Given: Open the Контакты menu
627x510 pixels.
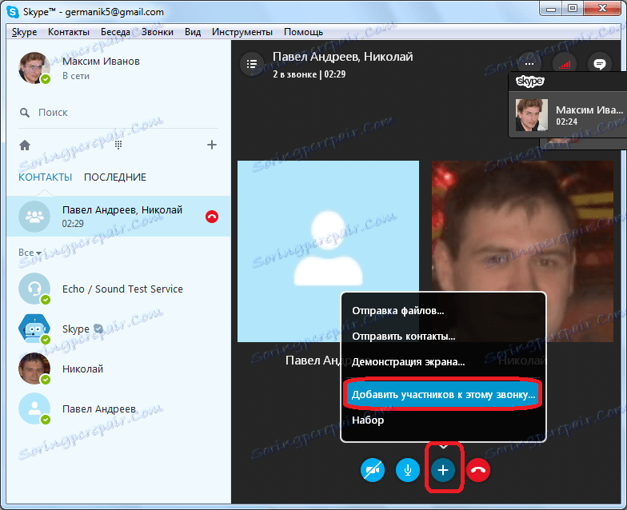Looking at the screenshot, I should (x=69, y=32).
